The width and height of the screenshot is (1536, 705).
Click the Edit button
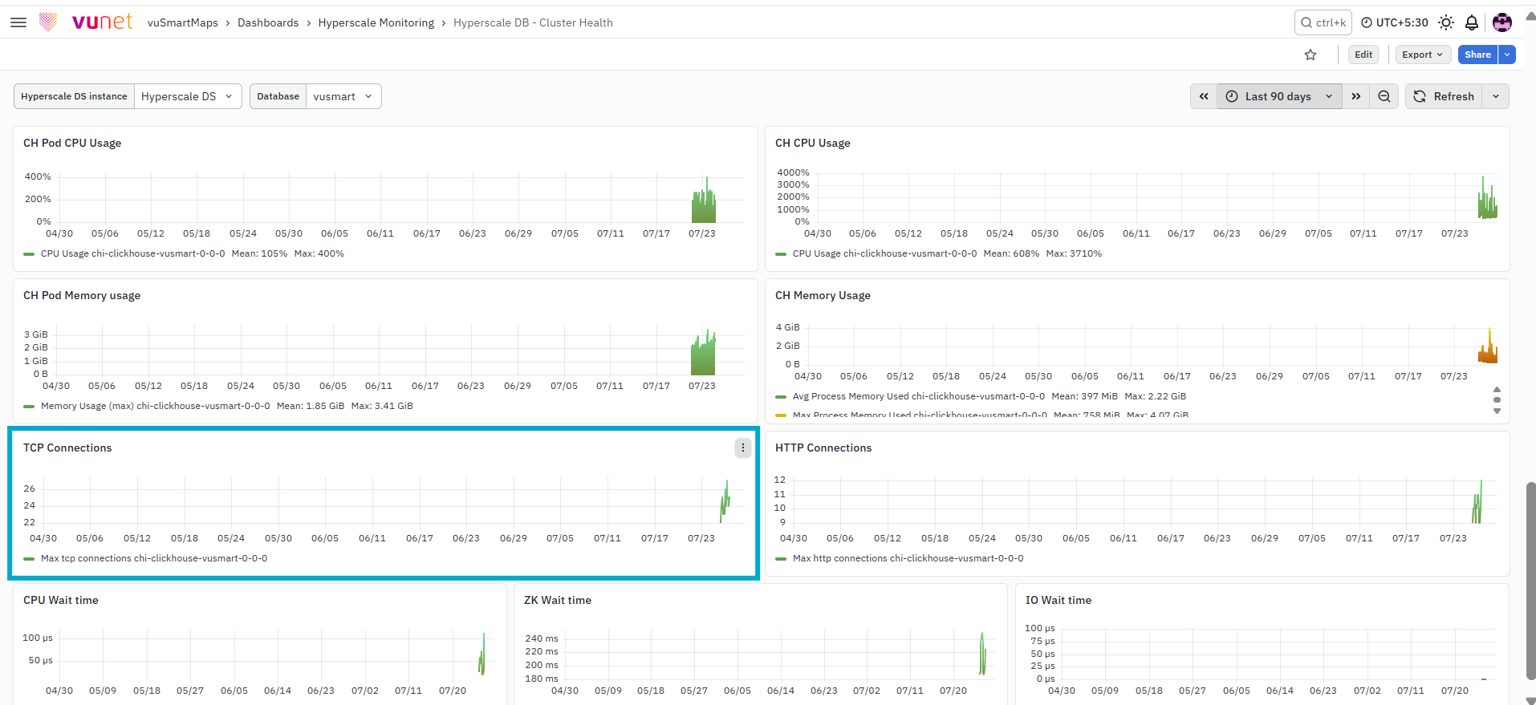tap(1363, 55)
